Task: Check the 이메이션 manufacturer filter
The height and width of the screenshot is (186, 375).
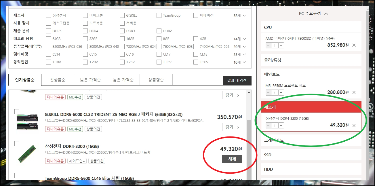Action: tap(196, 15)
